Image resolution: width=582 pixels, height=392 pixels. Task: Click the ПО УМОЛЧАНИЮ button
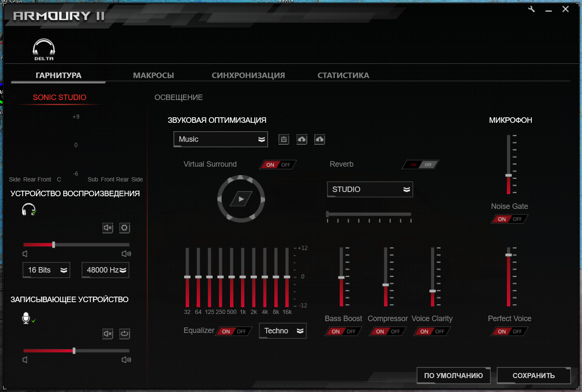(453, 376)
